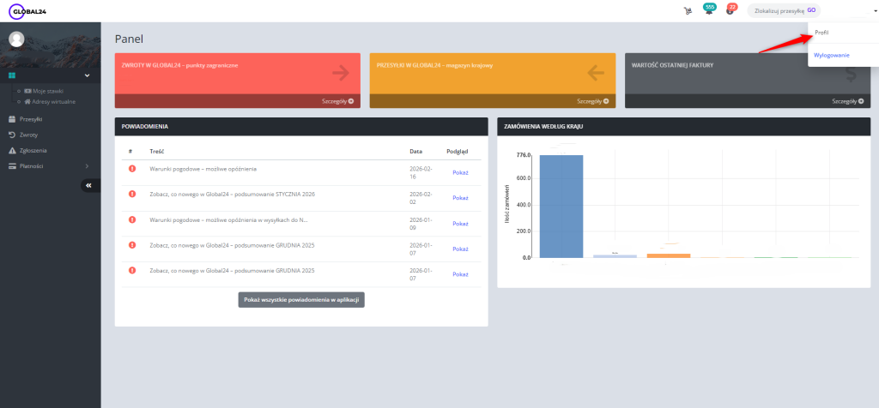Select Profil from the user menu
This screenshot has height=408, width=879.
(x=821, y=33)
